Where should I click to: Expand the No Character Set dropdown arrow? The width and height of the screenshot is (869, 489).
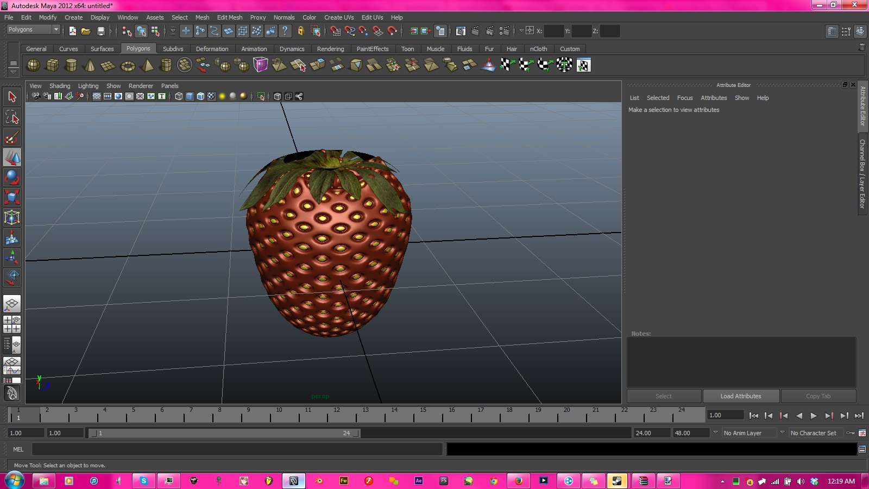point(782,433)
